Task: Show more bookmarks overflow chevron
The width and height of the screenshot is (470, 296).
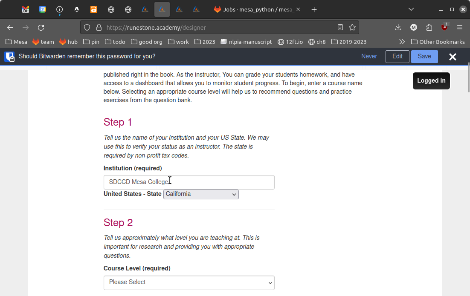Action: pyautogui.click(x=401, y=42)
